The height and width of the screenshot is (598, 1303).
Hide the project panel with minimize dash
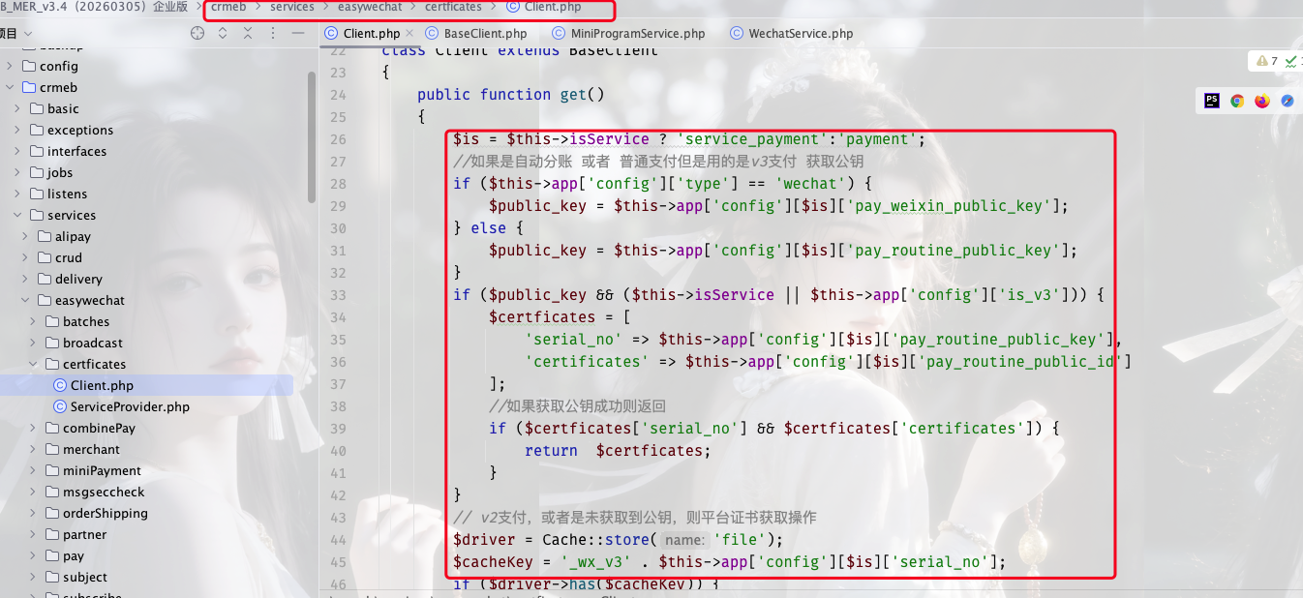[298, 33]
